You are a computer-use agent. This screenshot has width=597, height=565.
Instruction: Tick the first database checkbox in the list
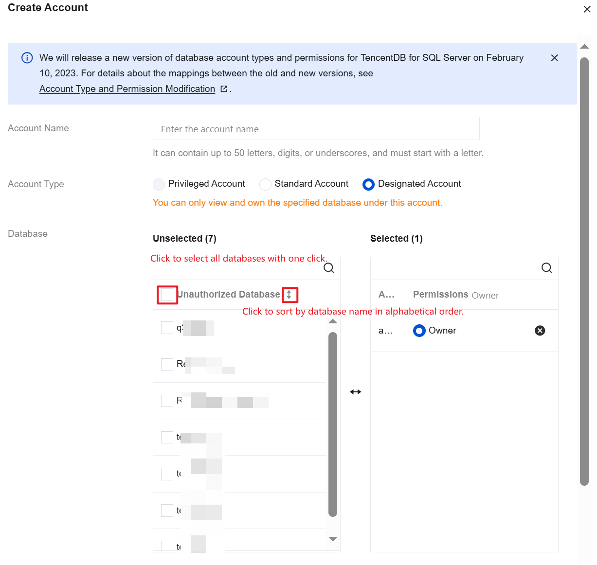167,328
